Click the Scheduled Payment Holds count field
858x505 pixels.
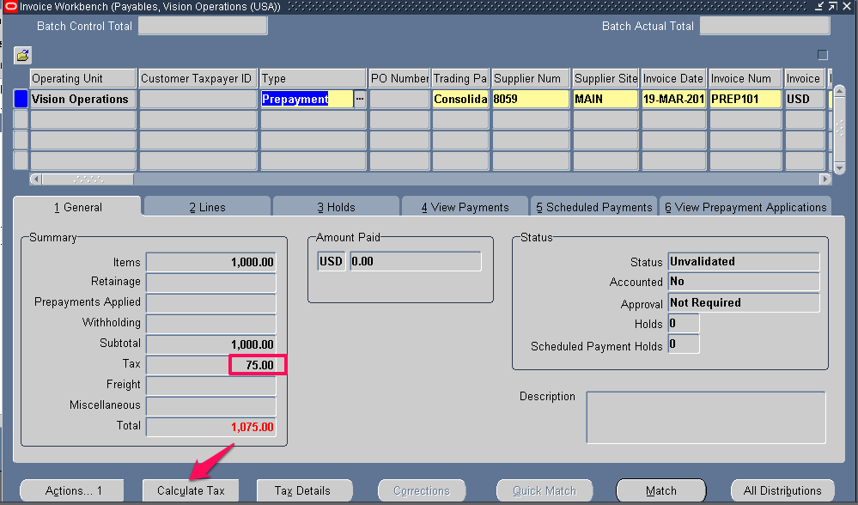click(x=684, y=344)
